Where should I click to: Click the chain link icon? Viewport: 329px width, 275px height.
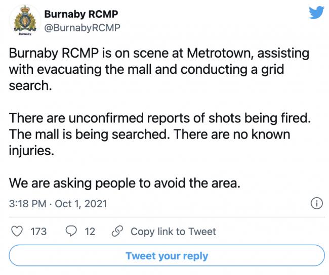tap(117, 231)
